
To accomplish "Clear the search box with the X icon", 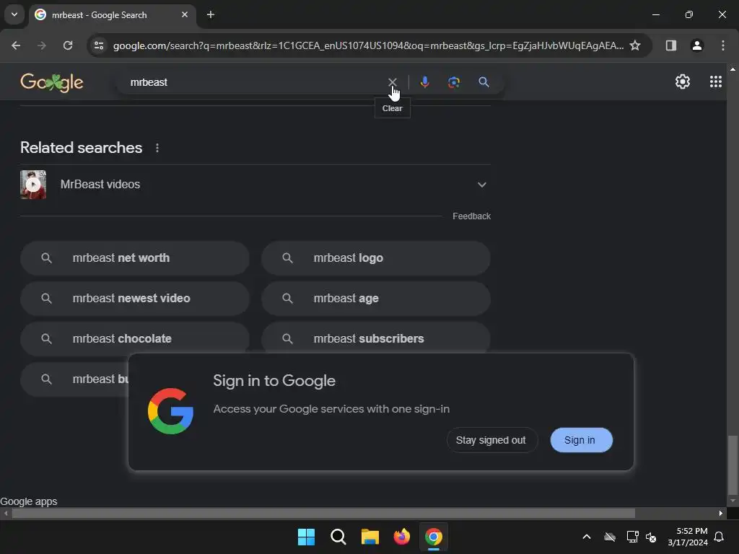I will tap(392, 82).
